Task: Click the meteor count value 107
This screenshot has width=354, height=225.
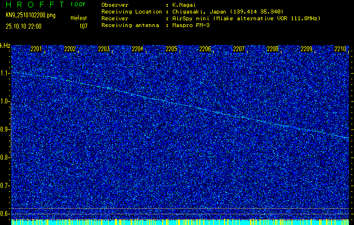Action: [x=83, y=26]
